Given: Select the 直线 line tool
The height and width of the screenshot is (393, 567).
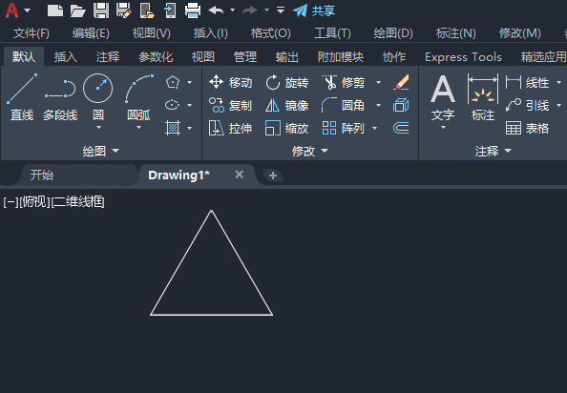Looking at the screenshot, I should click(22, 96).
